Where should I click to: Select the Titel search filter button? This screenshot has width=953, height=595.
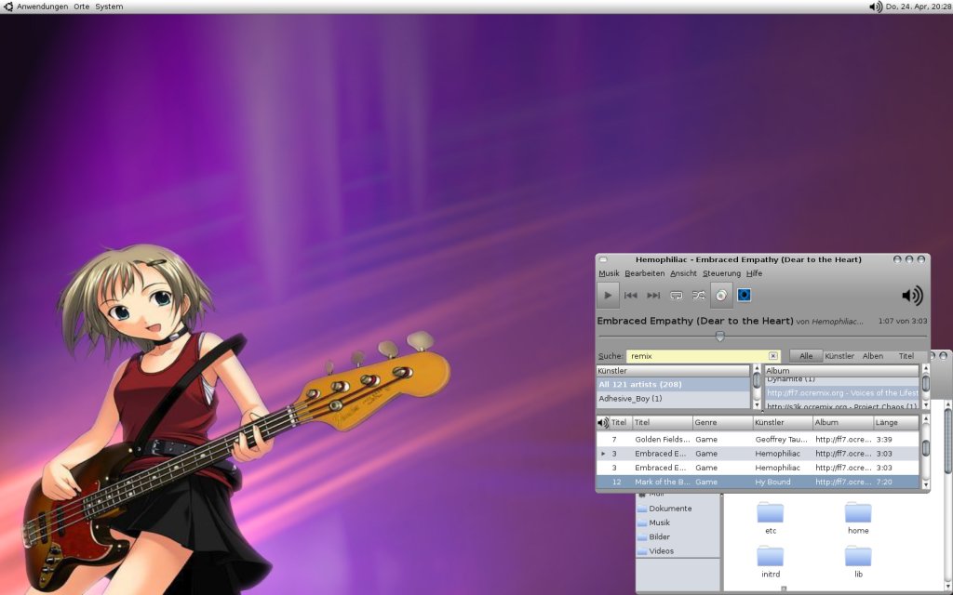click(x=906, y=356)
